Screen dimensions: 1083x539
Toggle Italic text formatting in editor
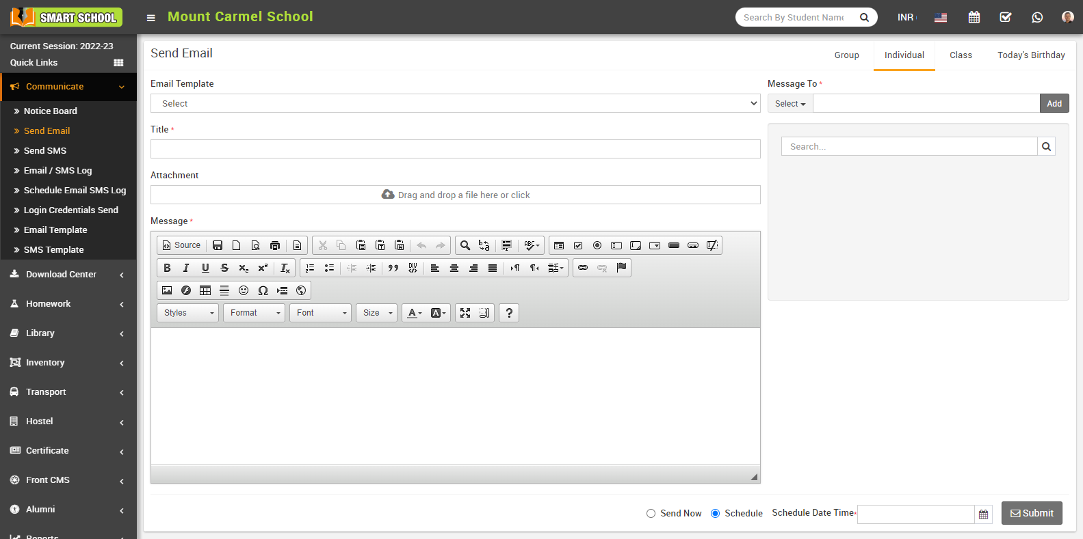click(186, 268)
